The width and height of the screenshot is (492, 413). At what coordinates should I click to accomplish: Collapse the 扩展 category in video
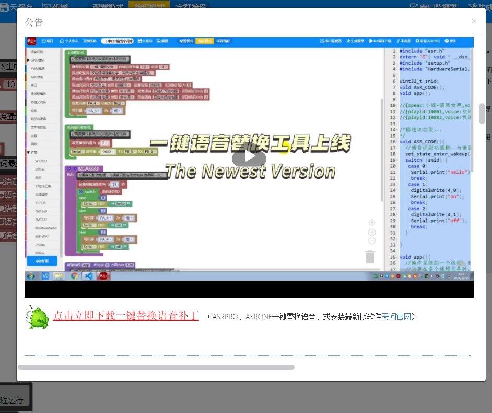28,153
